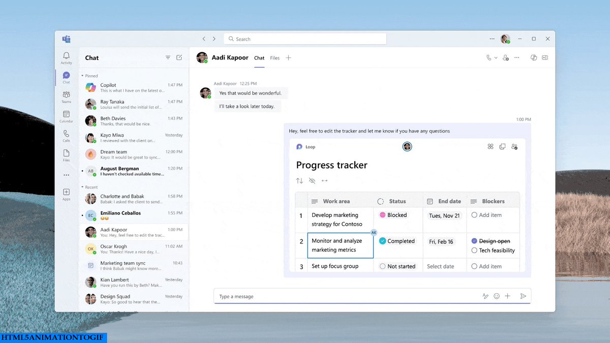610x343 pixels.
Task: Open the Beth Davies chat
Action: click(134, 121)
